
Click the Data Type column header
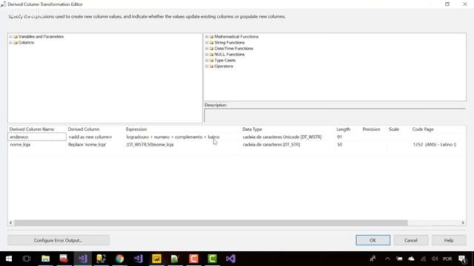coord(252,129)
